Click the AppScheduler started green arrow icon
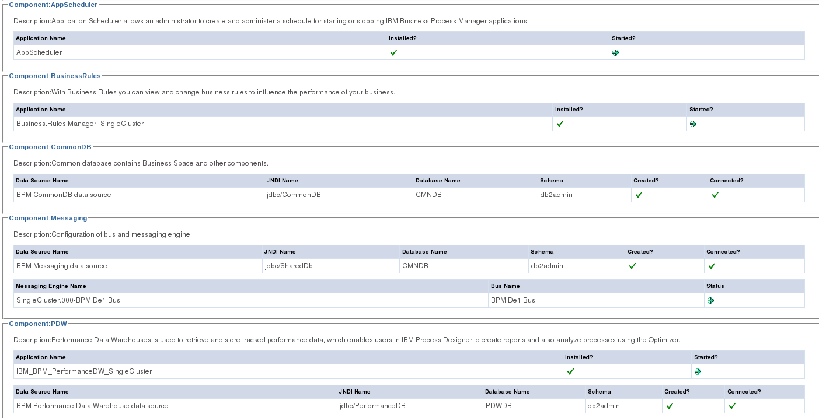 [x=615, y=52]
